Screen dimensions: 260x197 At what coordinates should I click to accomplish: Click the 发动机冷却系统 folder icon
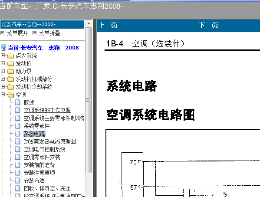click(x=10, y=87)
